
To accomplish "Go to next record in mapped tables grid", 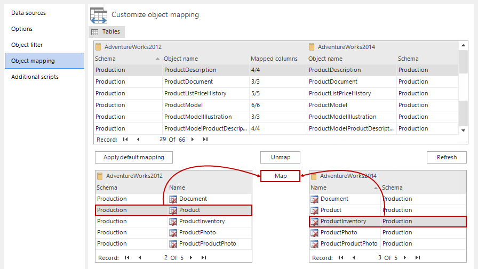I will tap(193, 140).
